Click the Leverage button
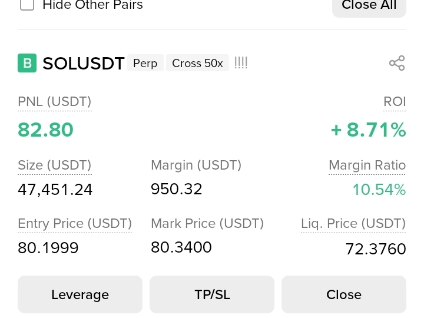Screen dimensions: 424x318 pos(80,294)
